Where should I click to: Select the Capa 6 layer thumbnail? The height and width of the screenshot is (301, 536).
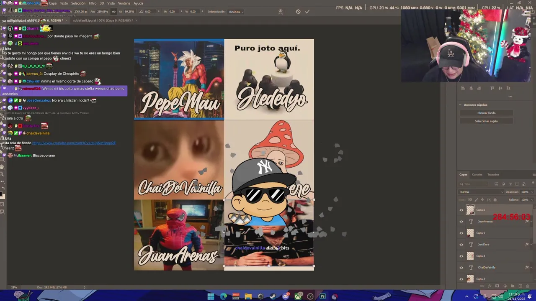coord(470,210)
